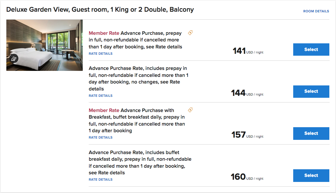Click the Member Rate label on the first rate
The height and width of the screenshot is (193, 336).
(x=104, y=33)
